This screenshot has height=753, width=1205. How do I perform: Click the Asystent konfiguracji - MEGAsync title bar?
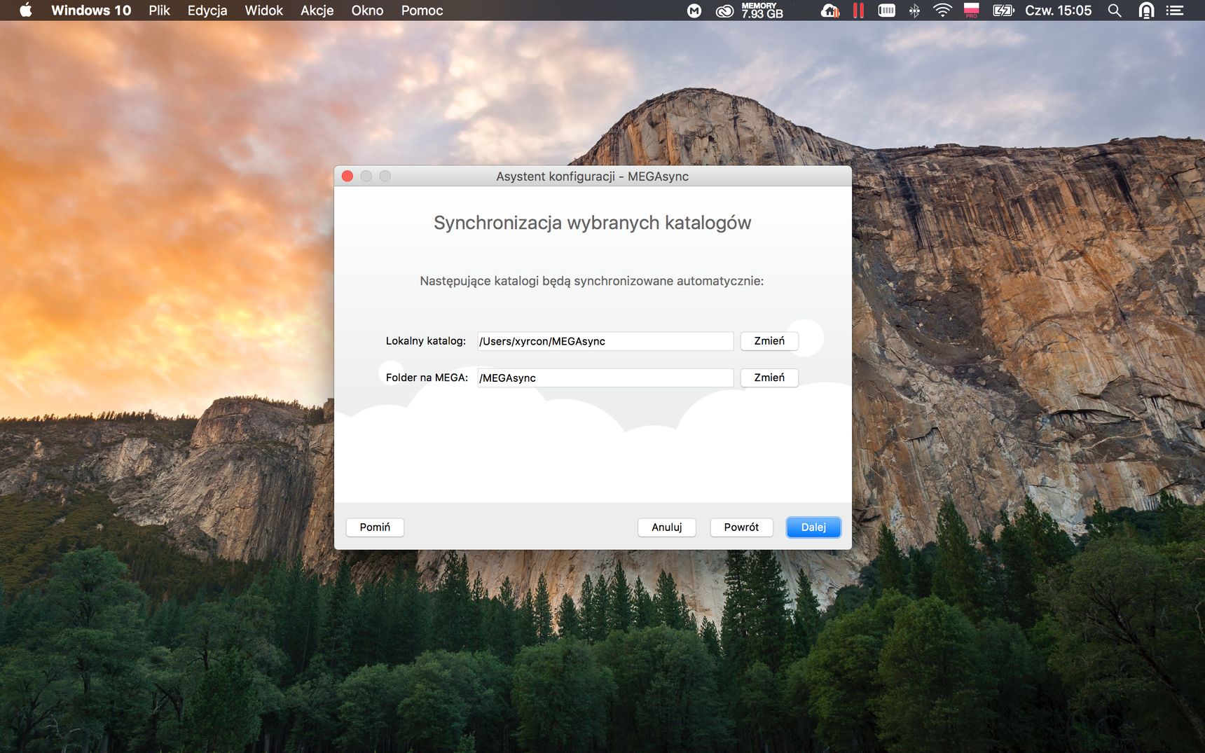[x=593, y=177]
